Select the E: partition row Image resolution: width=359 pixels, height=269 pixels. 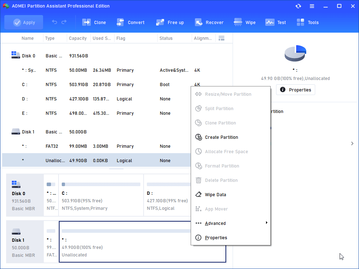[x=96, y=113]
